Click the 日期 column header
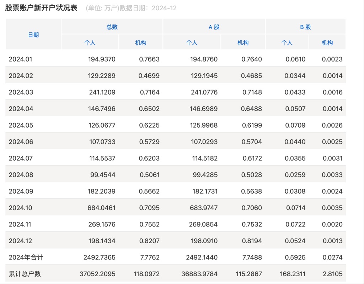 point(33,35)
